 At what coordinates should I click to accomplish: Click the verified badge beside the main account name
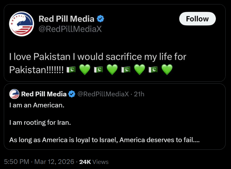click(100, 19)
